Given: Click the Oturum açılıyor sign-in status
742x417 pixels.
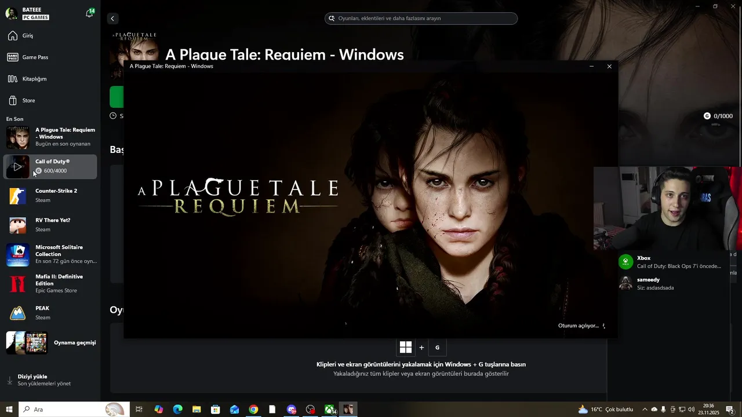Looking at the screenshot, I should (579, 326).
